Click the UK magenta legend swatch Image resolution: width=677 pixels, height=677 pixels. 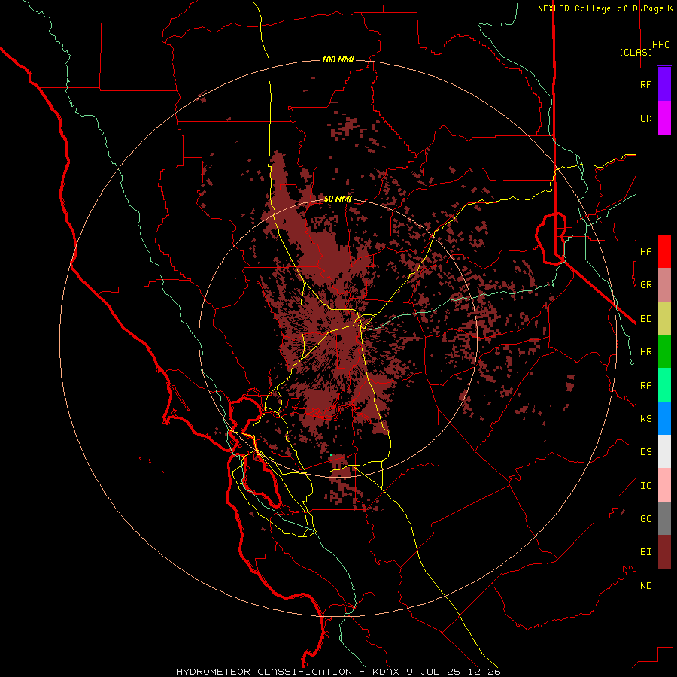point(664,118)
